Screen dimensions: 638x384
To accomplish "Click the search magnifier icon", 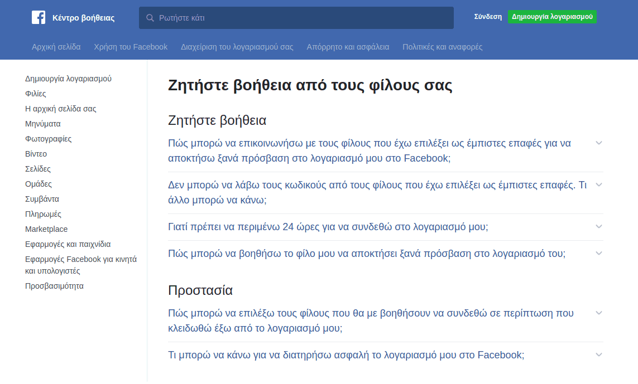I will coord(150,18).
